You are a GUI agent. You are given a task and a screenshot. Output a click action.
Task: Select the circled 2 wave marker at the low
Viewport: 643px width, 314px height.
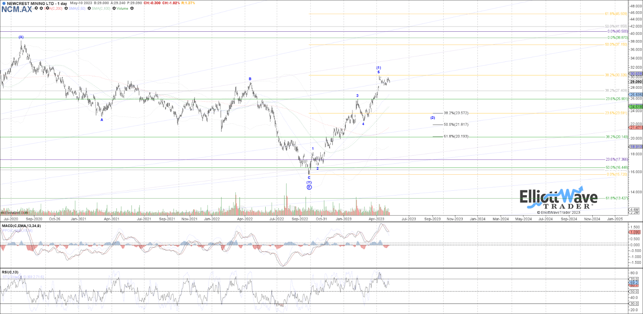[x=309, y=187]
